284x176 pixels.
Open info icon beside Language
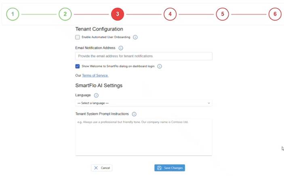pos(96,95)
